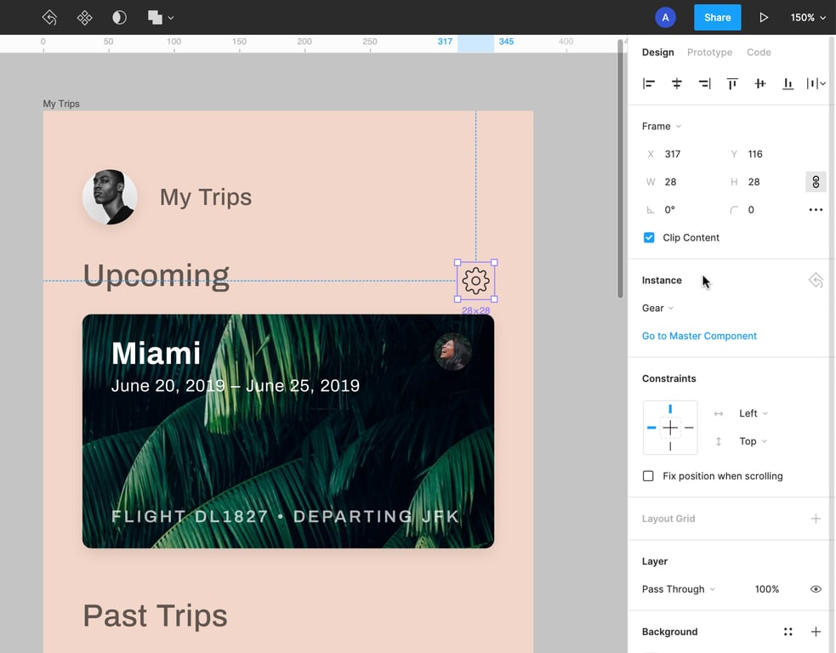
Task: Enable Fix position when scrolling
Action: (x=649, y=476)
